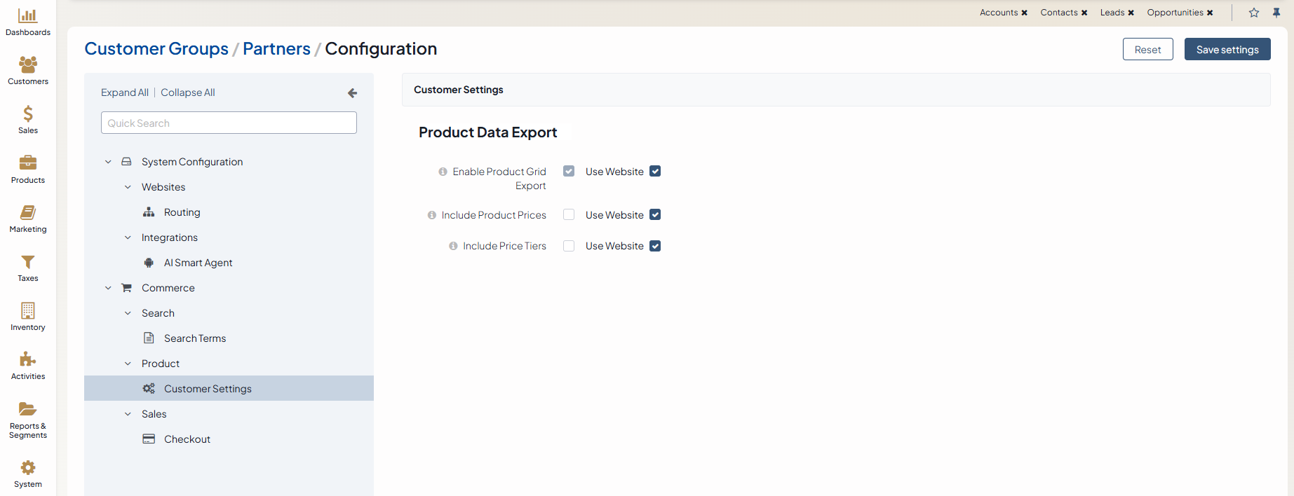The image size is (1294, 496).
Task: Uncheck Use Website for Enable Product Grid Export
Action: pyautogui.click(x=655, y=172)
